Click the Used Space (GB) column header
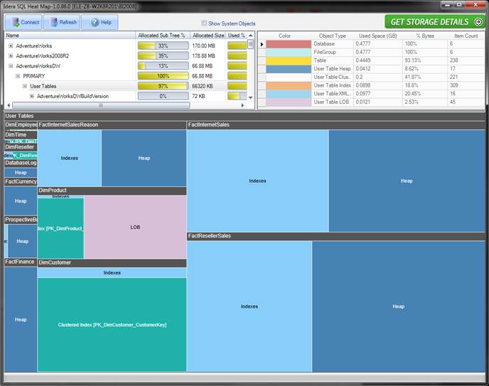 click(x=378, y=36)
